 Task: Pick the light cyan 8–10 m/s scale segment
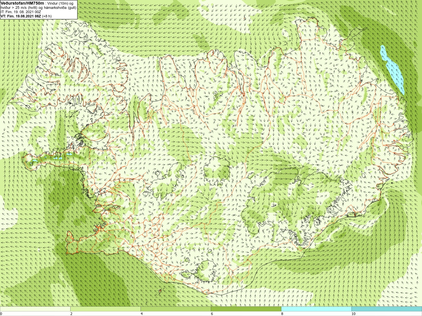pyautogui.click(x=316, y=309)
